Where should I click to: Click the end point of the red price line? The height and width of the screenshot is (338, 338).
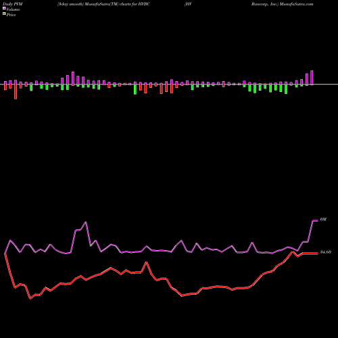pyautogui.click(x=317, y=254)
